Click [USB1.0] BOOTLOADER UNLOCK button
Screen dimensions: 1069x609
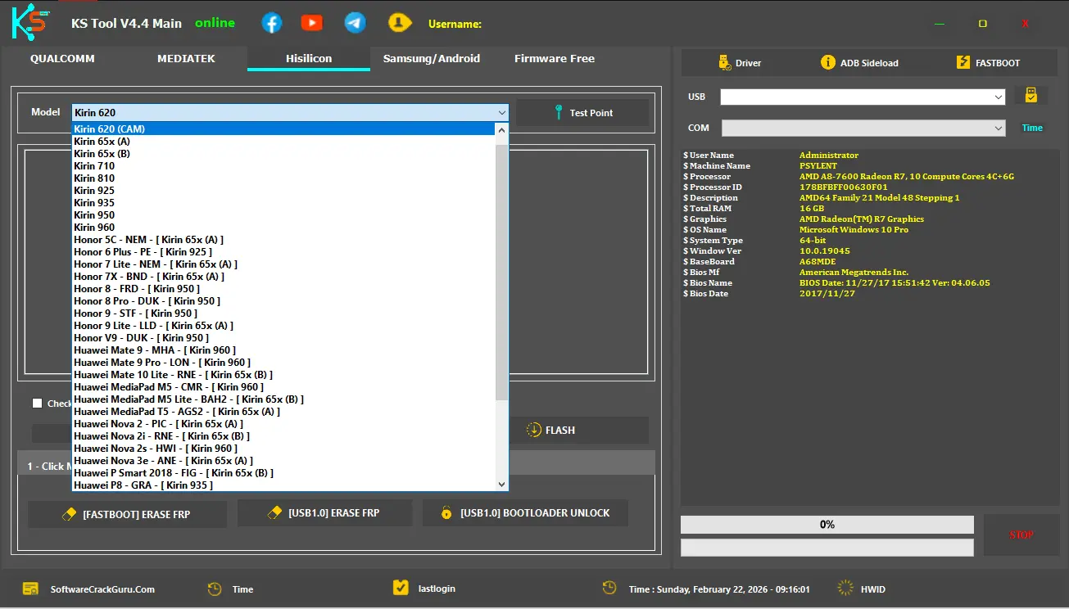pos(525,513)
